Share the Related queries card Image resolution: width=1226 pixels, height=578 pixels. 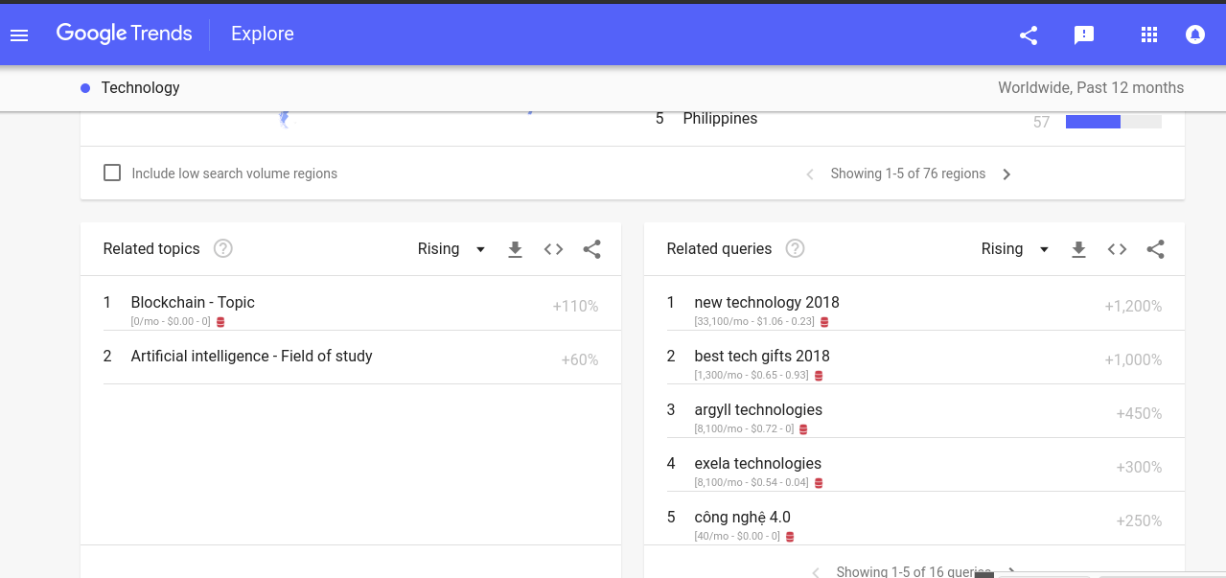(1155, 249)
